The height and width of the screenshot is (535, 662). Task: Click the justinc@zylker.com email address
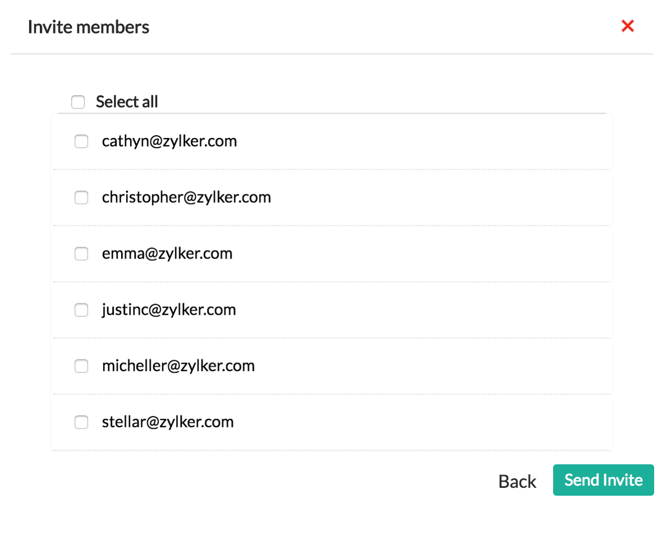coord(169,310)
